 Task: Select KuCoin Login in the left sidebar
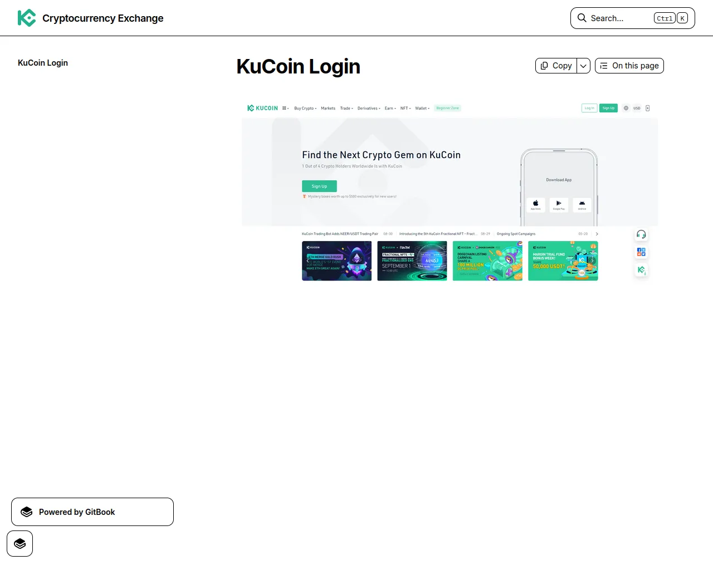pyautogui.click(x=43, y=63)
